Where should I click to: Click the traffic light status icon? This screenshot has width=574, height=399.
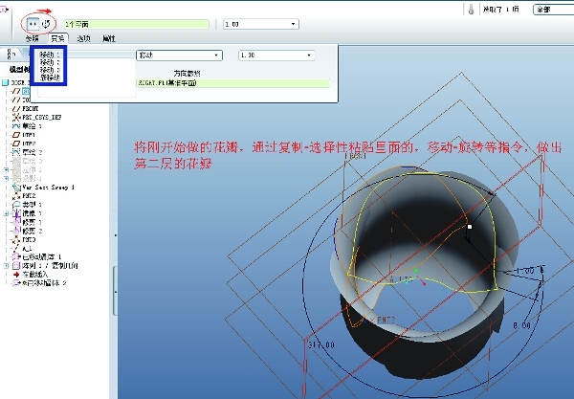tap(472, 9)
